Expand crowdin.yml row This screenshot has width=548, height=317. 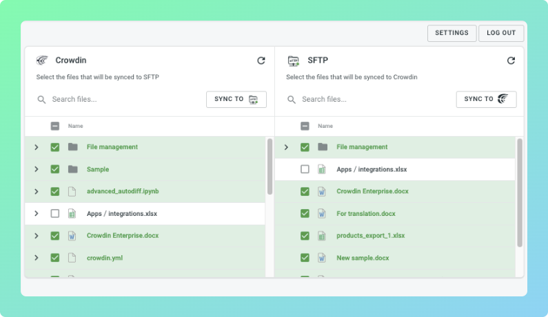click(37, 258)
